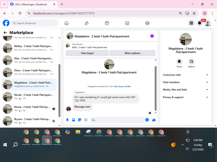Open Windows notification center
The height and width of the screenshot is (162, 217).
tap(210, 145)
